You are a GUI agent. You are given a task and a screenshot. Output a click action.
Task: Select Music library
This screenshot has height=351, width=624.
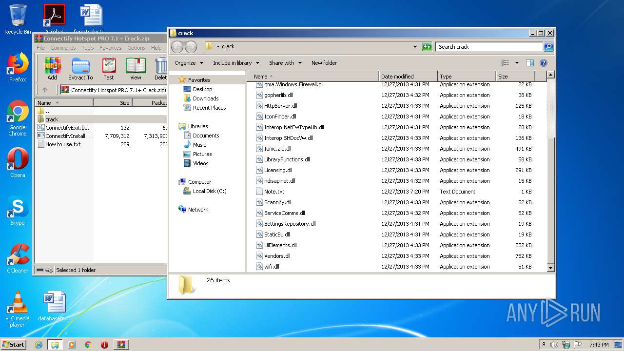[x=199, y=145]
